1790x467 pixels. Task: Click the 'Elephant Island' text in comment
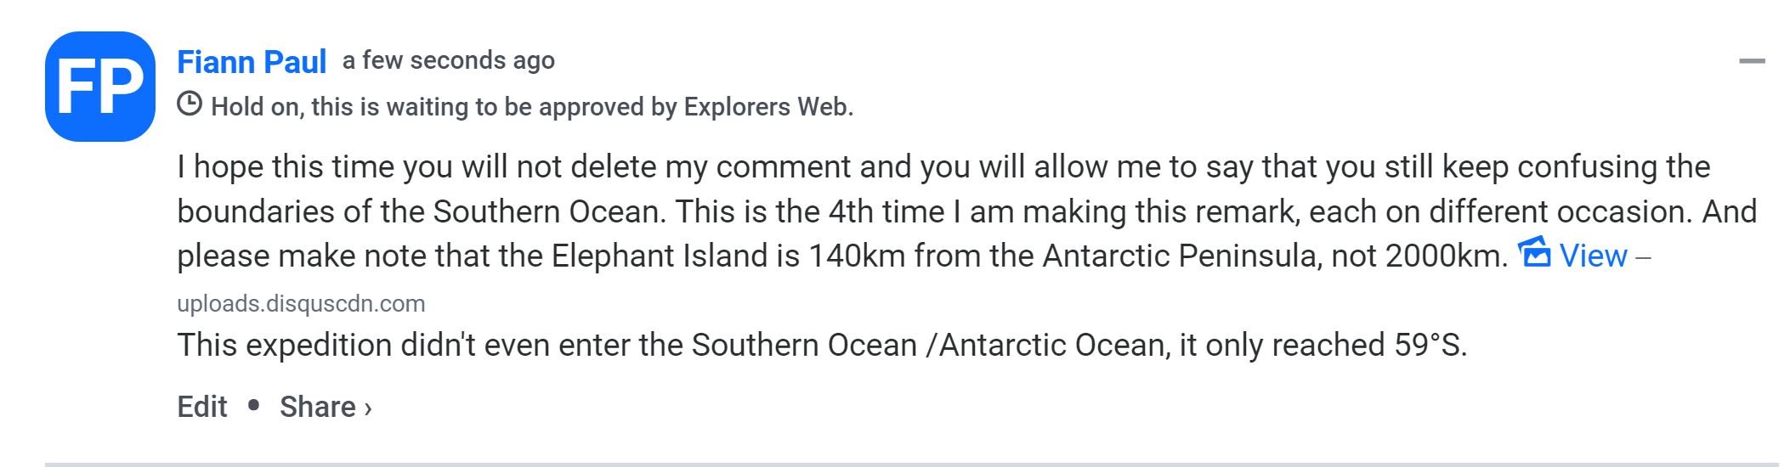coord(659,256)
